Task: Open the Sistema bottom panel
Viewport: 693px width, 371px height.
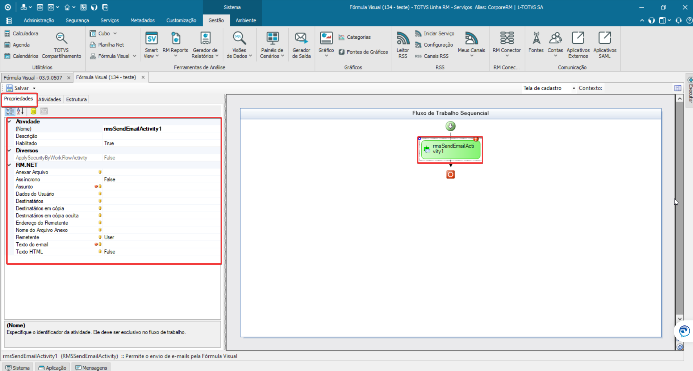Action: point(17,367)
